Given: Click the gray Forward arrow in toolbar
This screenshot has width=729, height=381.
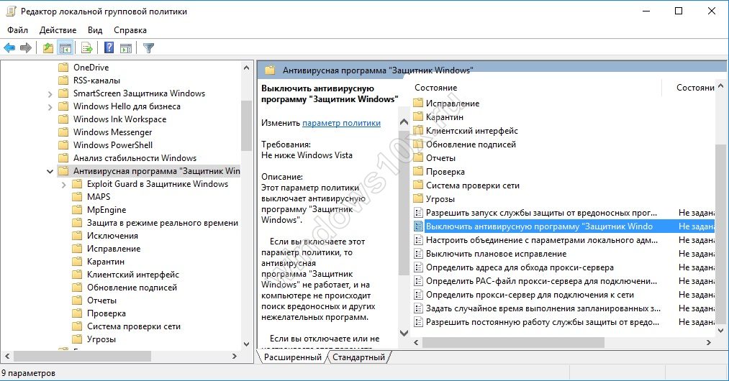Looking at the screenshot, I should tap(26, 48).
